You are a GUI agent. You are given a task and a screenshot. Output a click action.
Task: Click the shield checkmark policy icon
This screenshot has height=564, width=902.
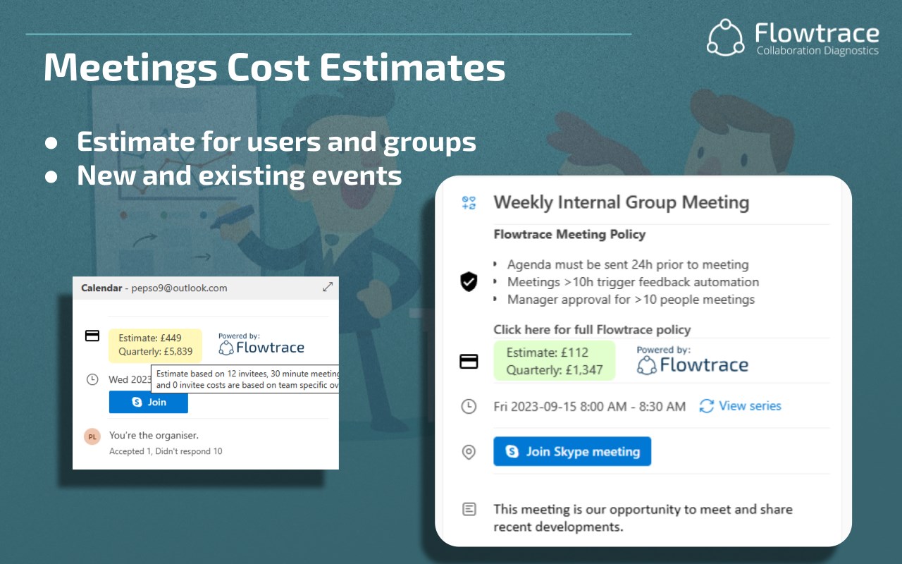pos(469,282)
